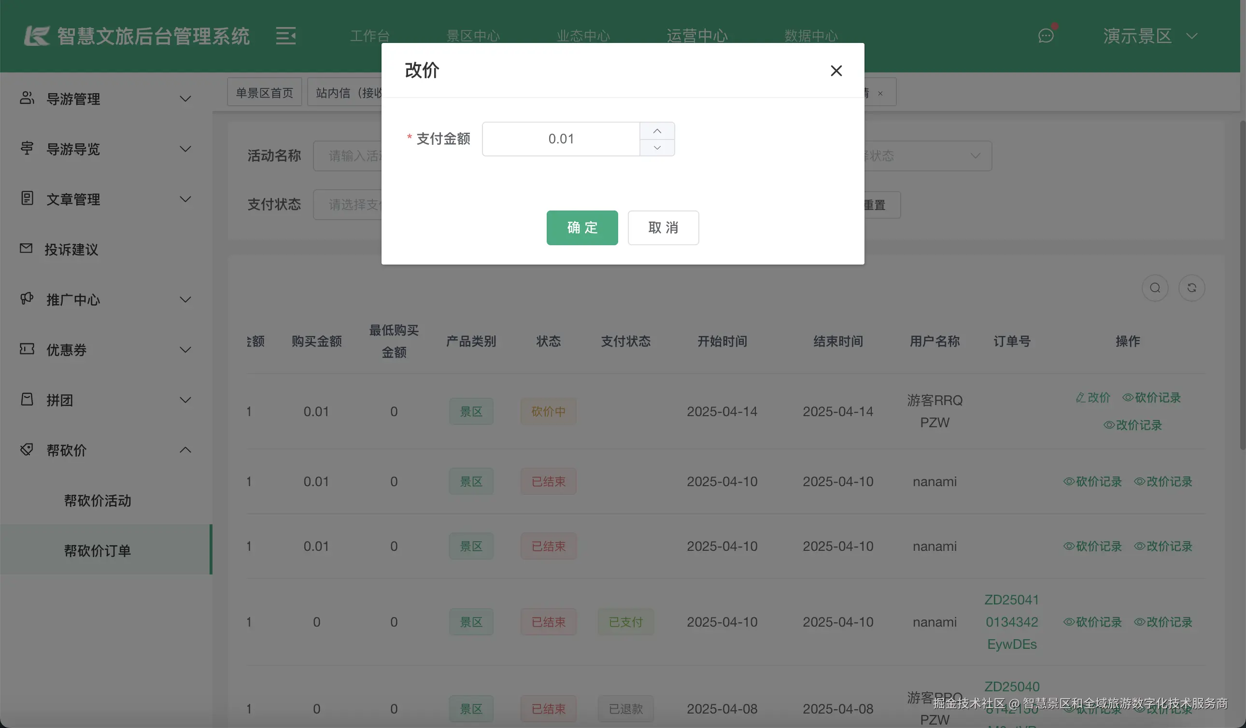Increase payment amount with the up stepper arrow
Screen dimensions: 1246x728
[x=657, y=130]
